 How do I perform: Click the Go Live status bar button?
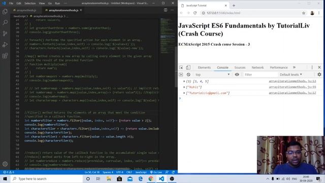[x=156, y=172]
